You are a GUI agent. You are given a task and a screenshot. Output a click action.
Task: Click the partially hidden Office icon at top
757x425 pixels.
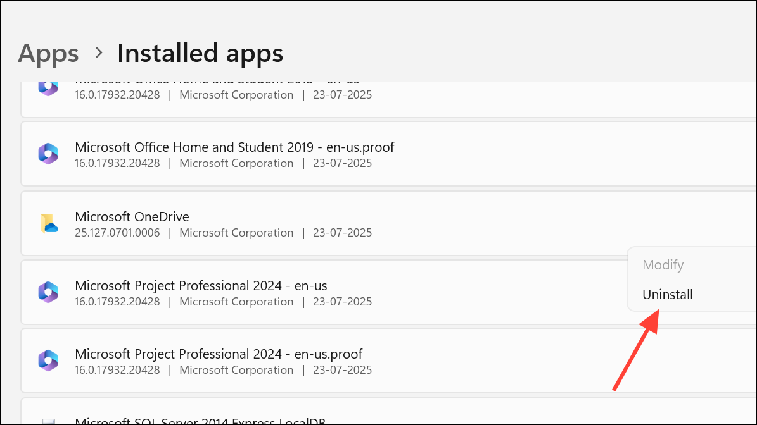(x=48, y=87)
